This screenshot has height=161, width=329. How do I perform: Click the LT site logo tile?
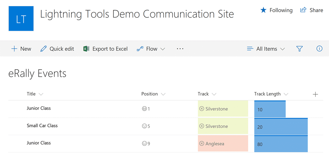pyautogui.click(x=21, y=18)
